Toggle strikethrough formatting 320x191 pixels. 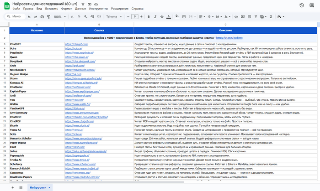point(161,16)
